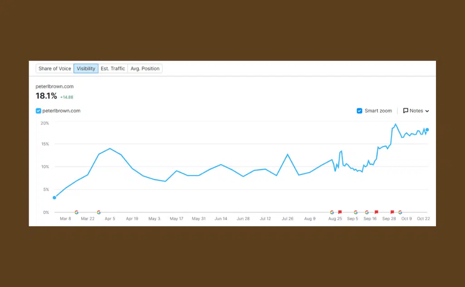
Task: Click the peterlbrown.com heading above 18.1%
Action: 54,87
